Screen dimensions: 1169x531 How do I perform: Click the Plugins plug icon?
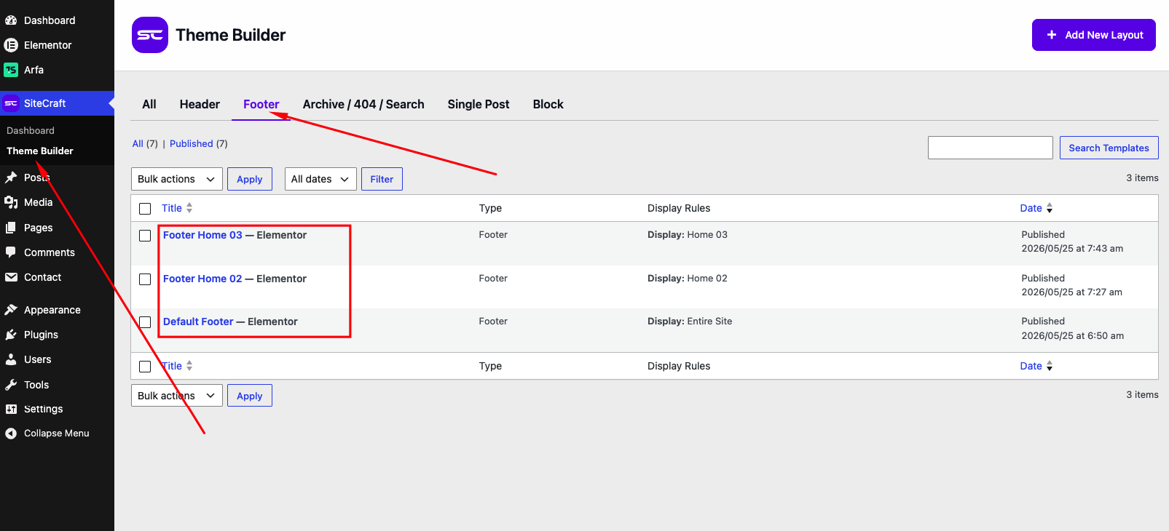(x=11, y=335)
